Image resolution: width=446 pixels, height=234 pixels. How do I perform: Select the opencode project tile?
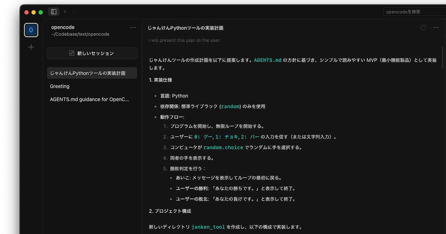pos(31,30)
